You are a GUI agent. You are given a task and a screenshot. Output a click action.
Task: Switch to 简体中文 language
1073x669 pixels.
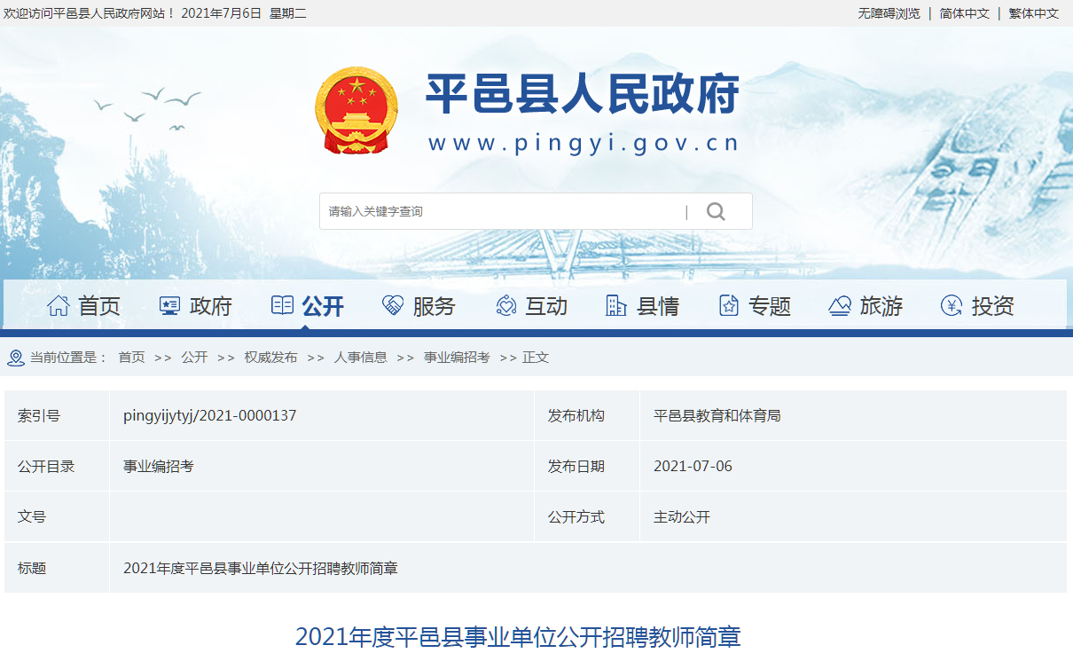point(965,13)
